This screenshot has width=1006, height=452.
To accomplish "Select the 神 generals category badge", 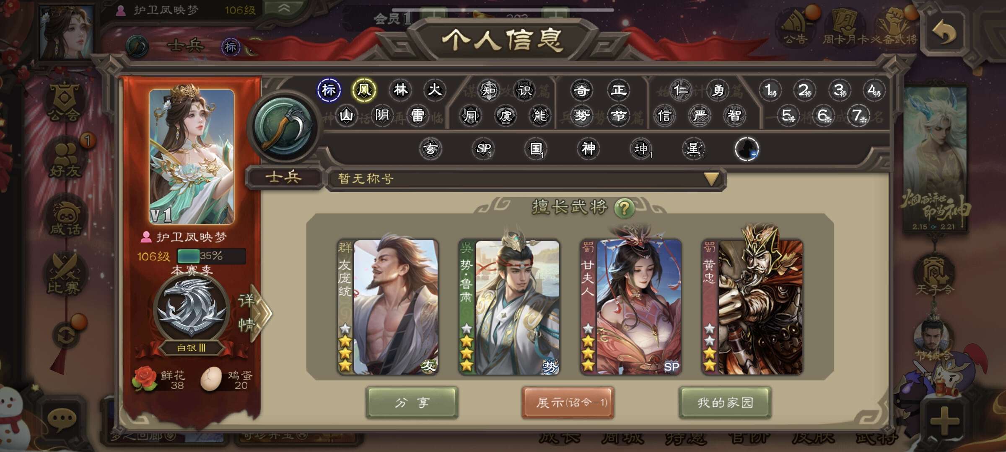I will pyautogui.click(x=588, y=149).
